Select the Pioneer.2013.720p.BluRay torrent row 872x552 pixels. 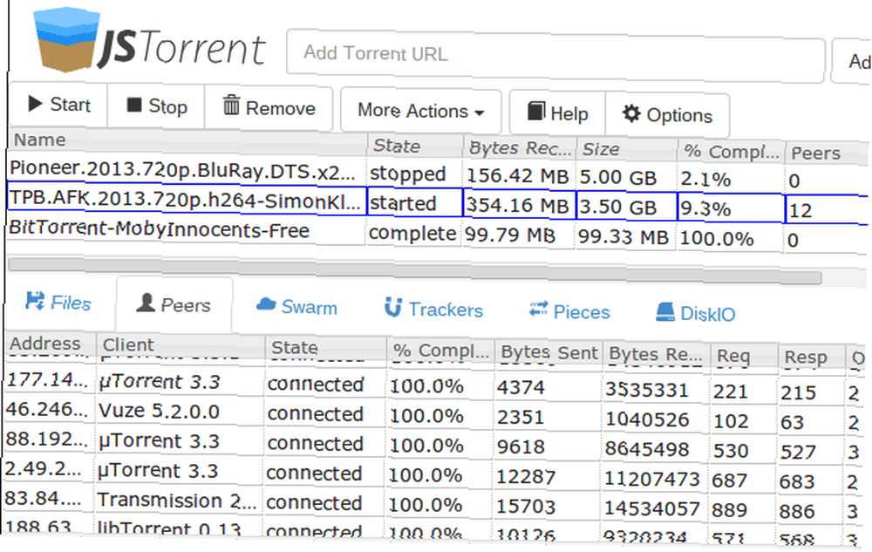(437, 174)
